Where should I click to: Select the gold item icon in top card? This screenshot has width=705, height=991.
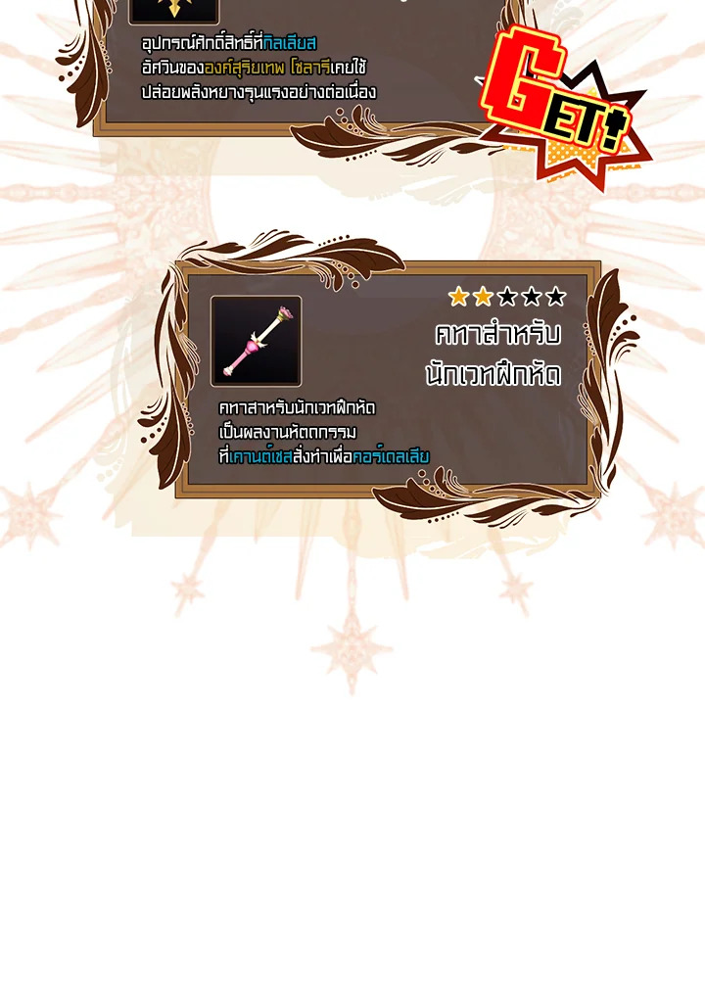[x=173, y=11]
